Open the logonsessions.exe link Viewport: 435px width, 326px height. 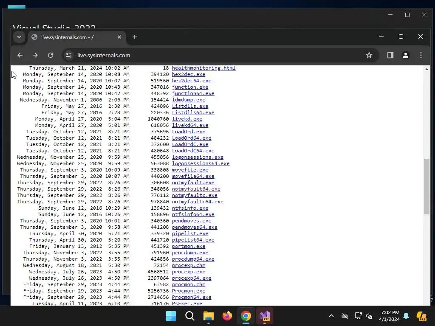(x=198, y=157)
